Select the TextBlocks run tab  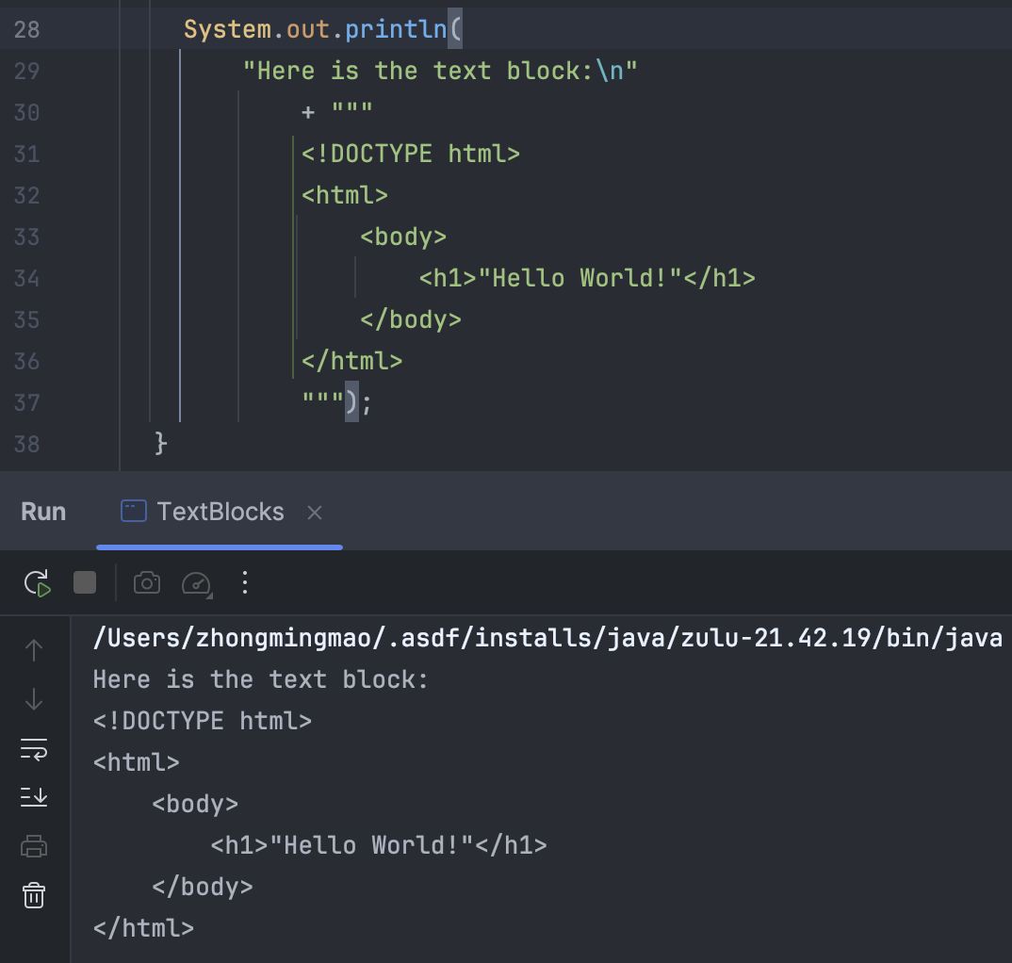[x=220, y=512]
